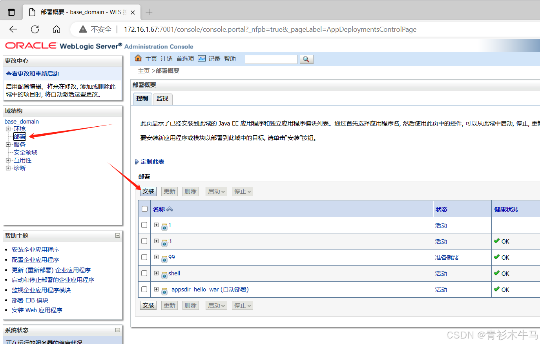Click the page icon on the browser tab
This screenshot has height=344, width=540.
coord(33,12)
